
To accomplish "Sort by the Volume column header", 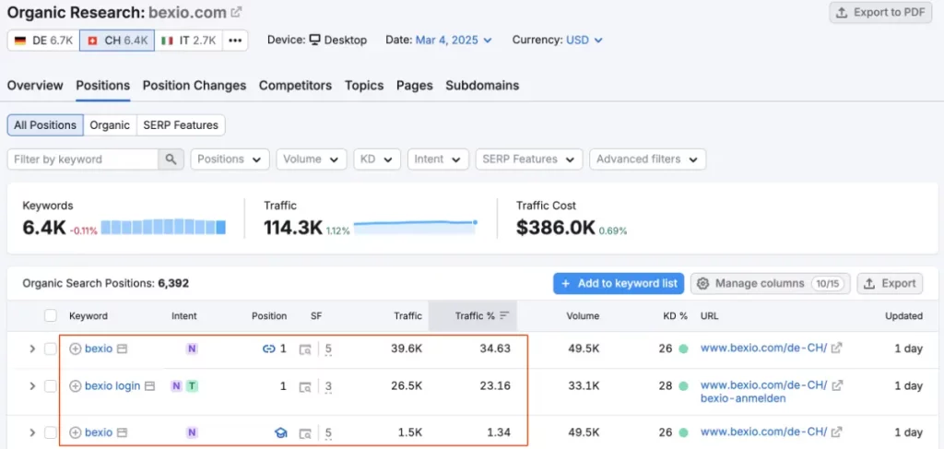I will click(583, 315).
